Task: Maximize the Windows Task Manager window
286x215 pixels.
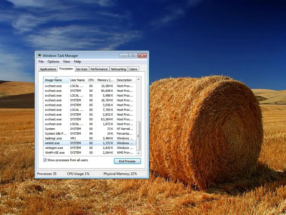Action: [x=133, y=56]
